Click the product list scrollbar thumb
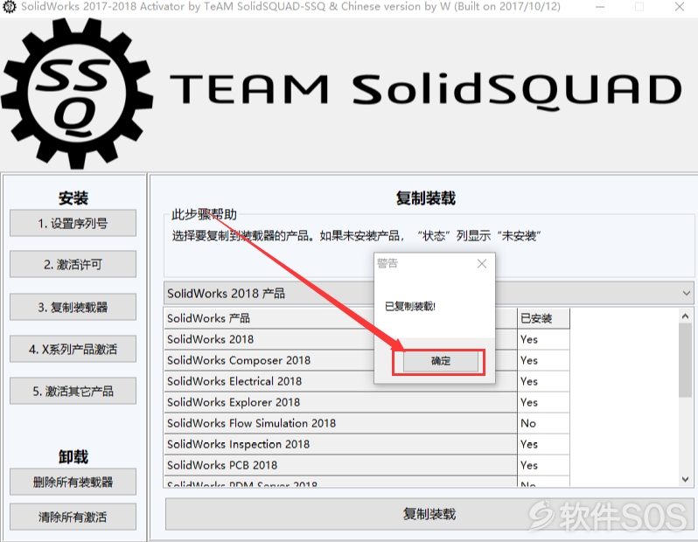The height and width of the screenshot is (542, 698). (685, 360)
